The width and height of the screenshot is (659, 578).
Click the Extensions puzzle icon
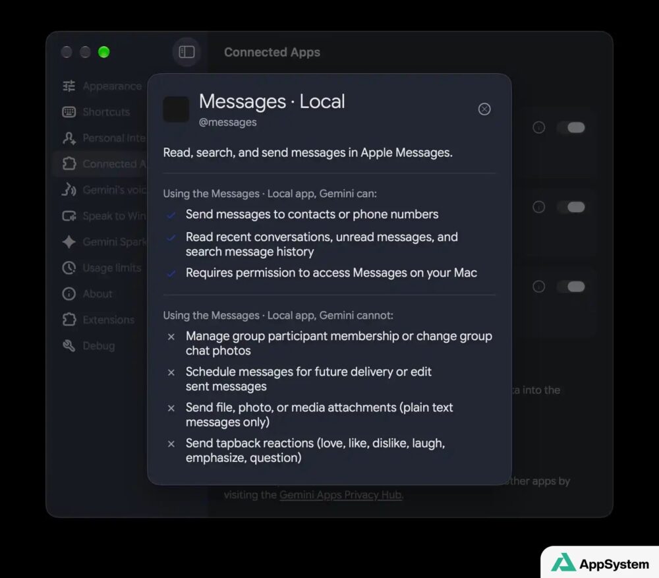[x=69, y=320]
